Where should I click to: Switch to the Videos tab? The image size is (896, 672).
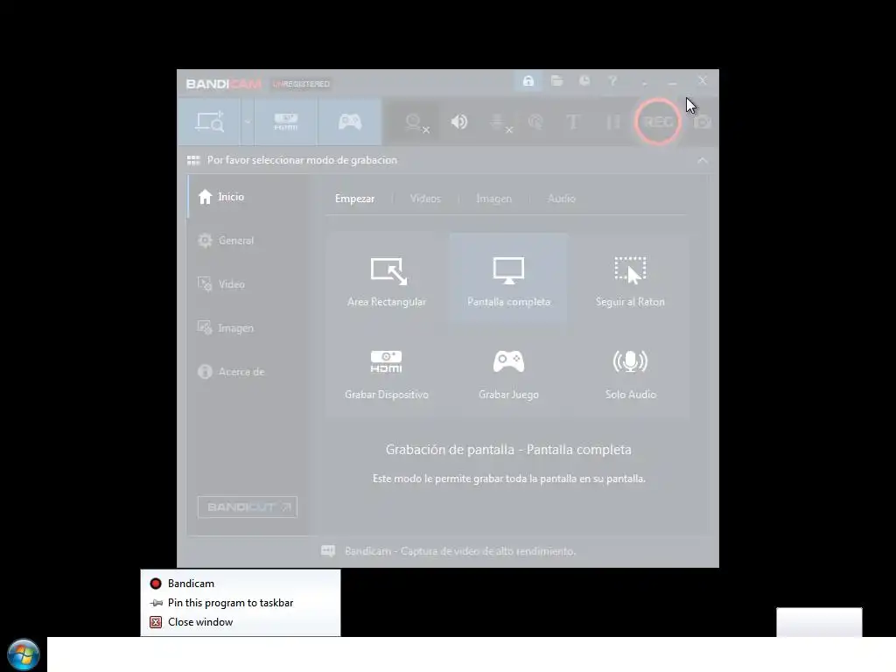426,199
